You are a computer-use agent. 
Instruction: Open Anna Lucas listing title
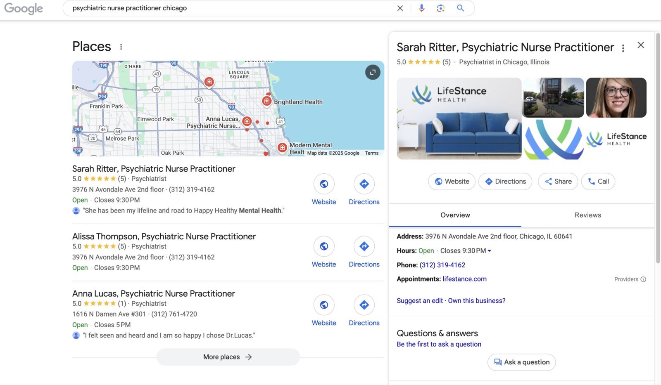click(154, 293)
